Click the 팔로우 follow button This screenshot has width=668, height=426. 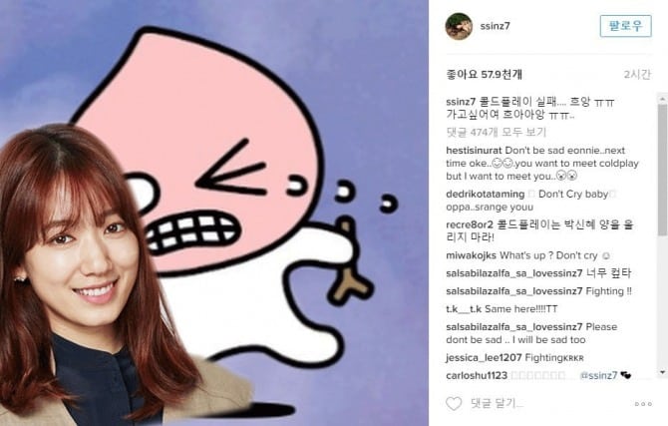[x=625, y=26]
